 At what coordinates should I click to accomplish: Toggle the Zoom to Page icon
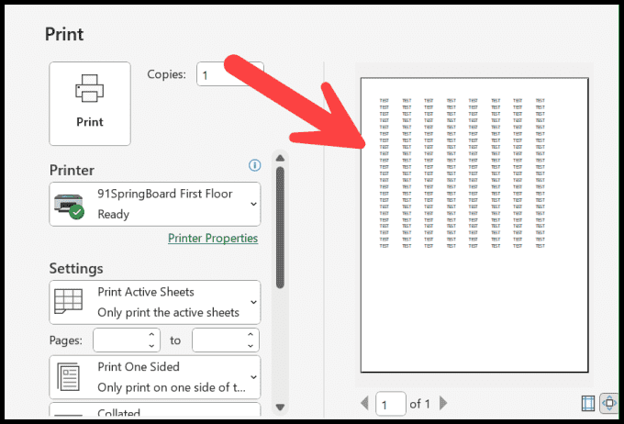(x=608, y=403)
